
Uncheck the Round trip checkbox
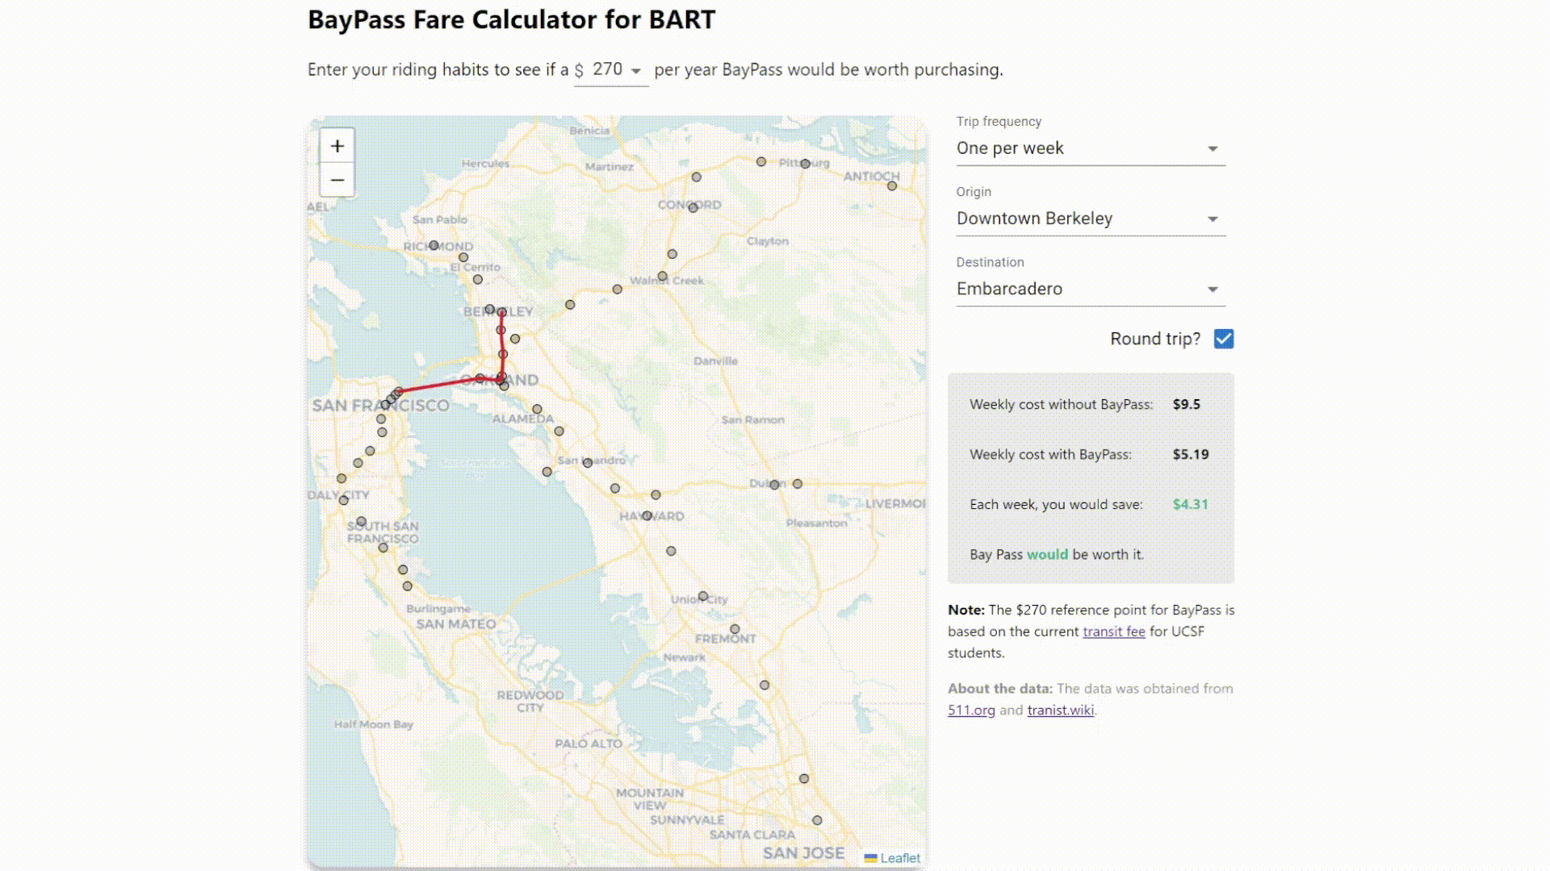click(x=1224, y=339)
